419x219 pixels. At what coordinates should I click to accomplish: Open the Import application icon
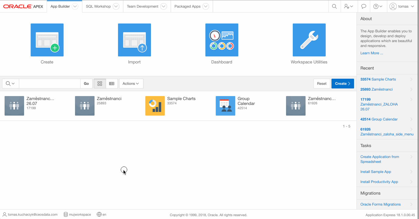click(x=134, y=40)
